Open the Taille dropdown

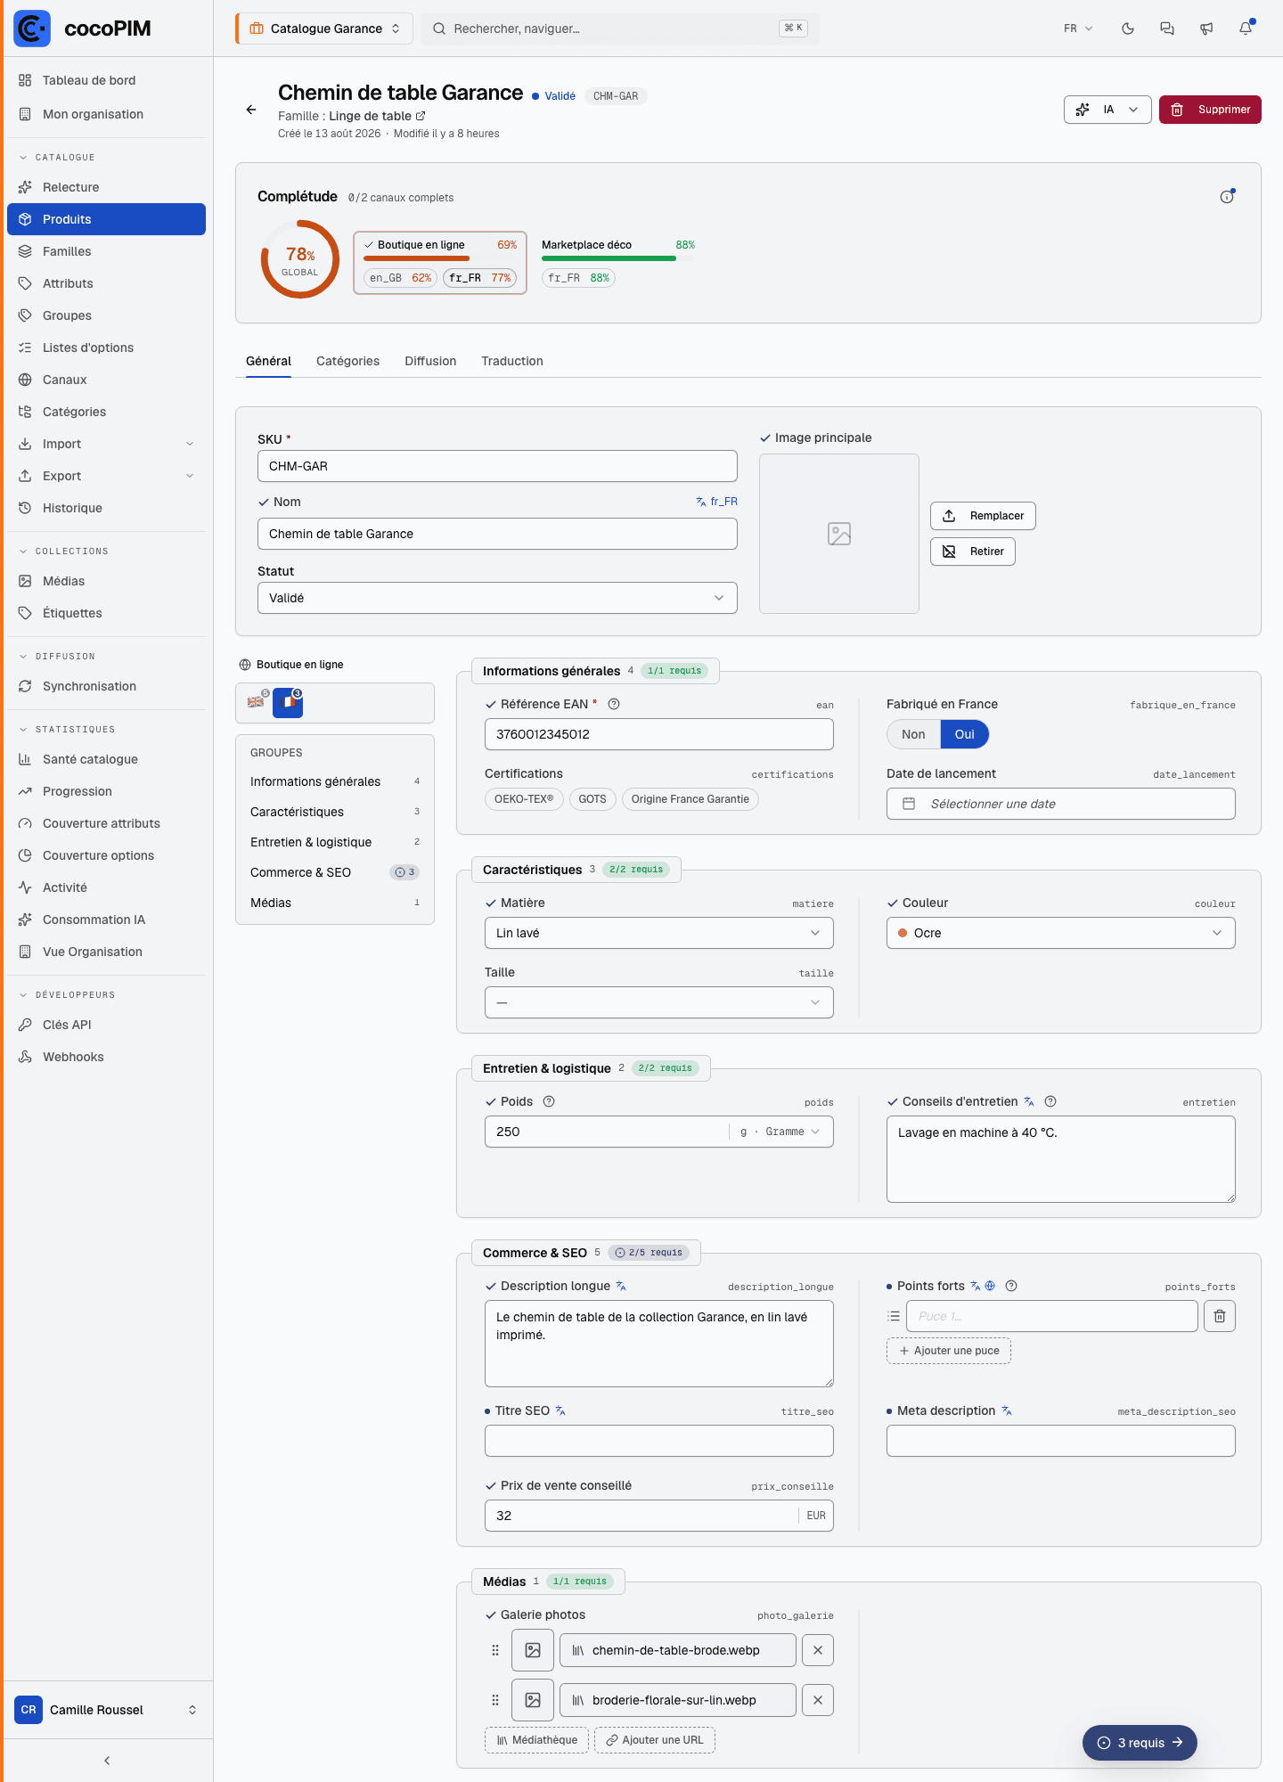[x=659, y=1002]
